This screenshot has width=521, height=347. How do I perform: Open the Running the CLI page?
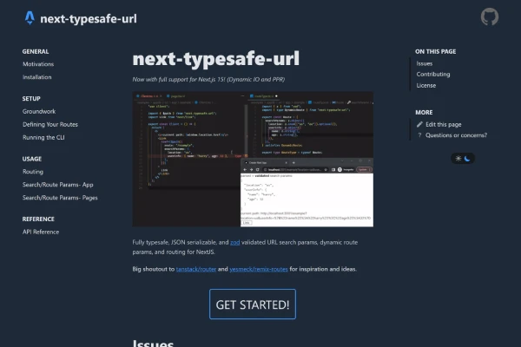click(45, 138)
